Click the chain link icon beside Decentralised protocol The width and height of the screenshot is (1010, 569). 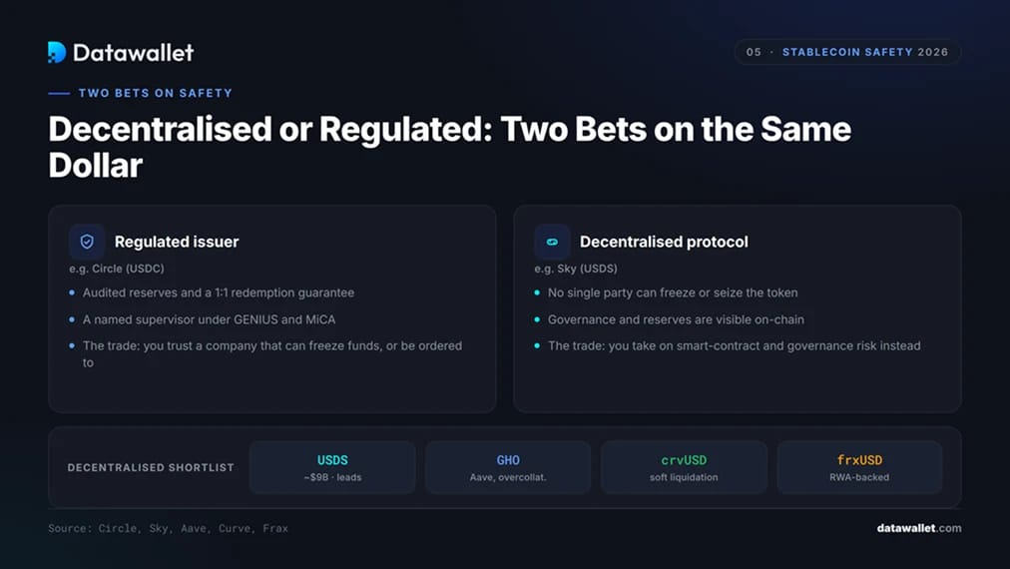tap(552, 242)
